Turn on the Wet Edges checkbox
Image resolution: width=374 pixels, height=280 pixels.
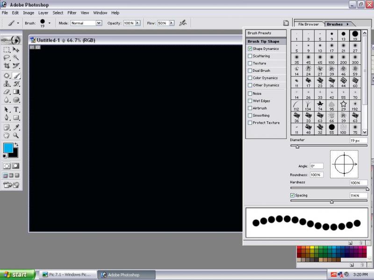(250, 101)
